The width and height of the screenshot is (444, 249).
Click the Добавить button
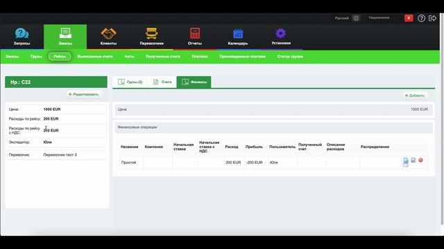(x=415, y=95)
